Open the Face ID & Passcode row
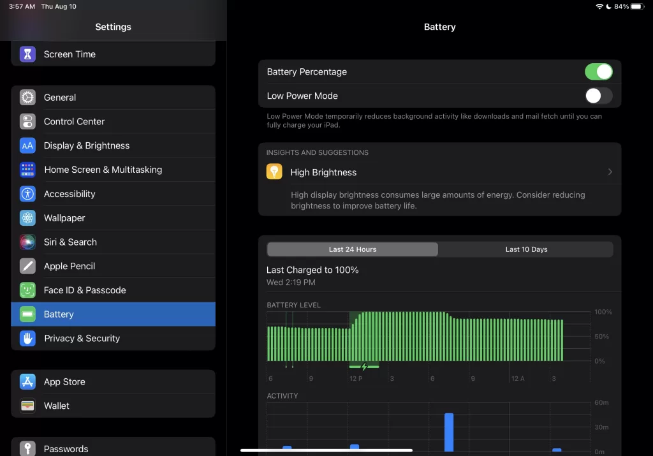The image size is (653, 456). 114,290
